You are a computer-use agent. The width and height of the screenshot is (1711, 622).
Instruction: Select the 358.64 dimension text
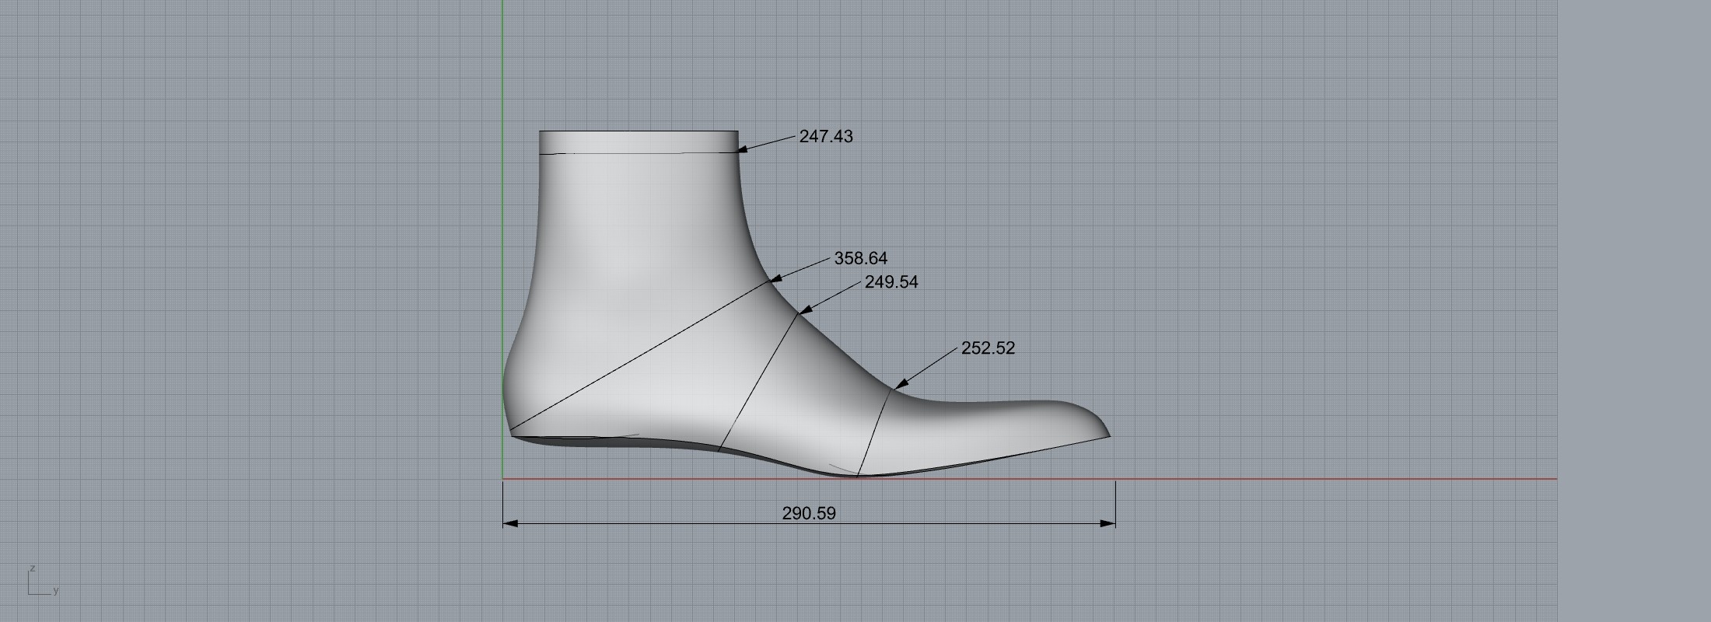(860, 258)
